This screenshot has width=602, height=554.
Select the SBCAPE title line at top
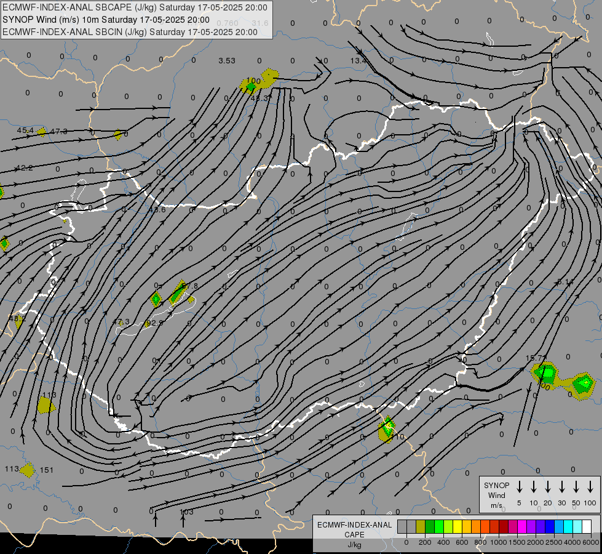pyautogui.click(x=135, y=7)
